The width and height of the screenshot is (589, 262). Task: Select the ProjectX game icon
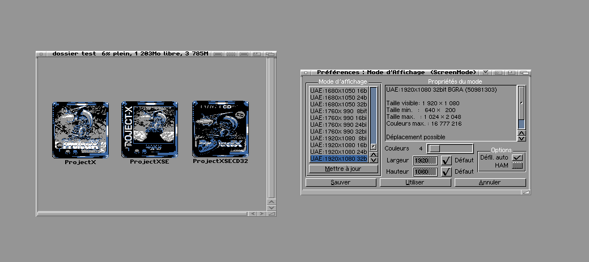click(x=80, y=130)
